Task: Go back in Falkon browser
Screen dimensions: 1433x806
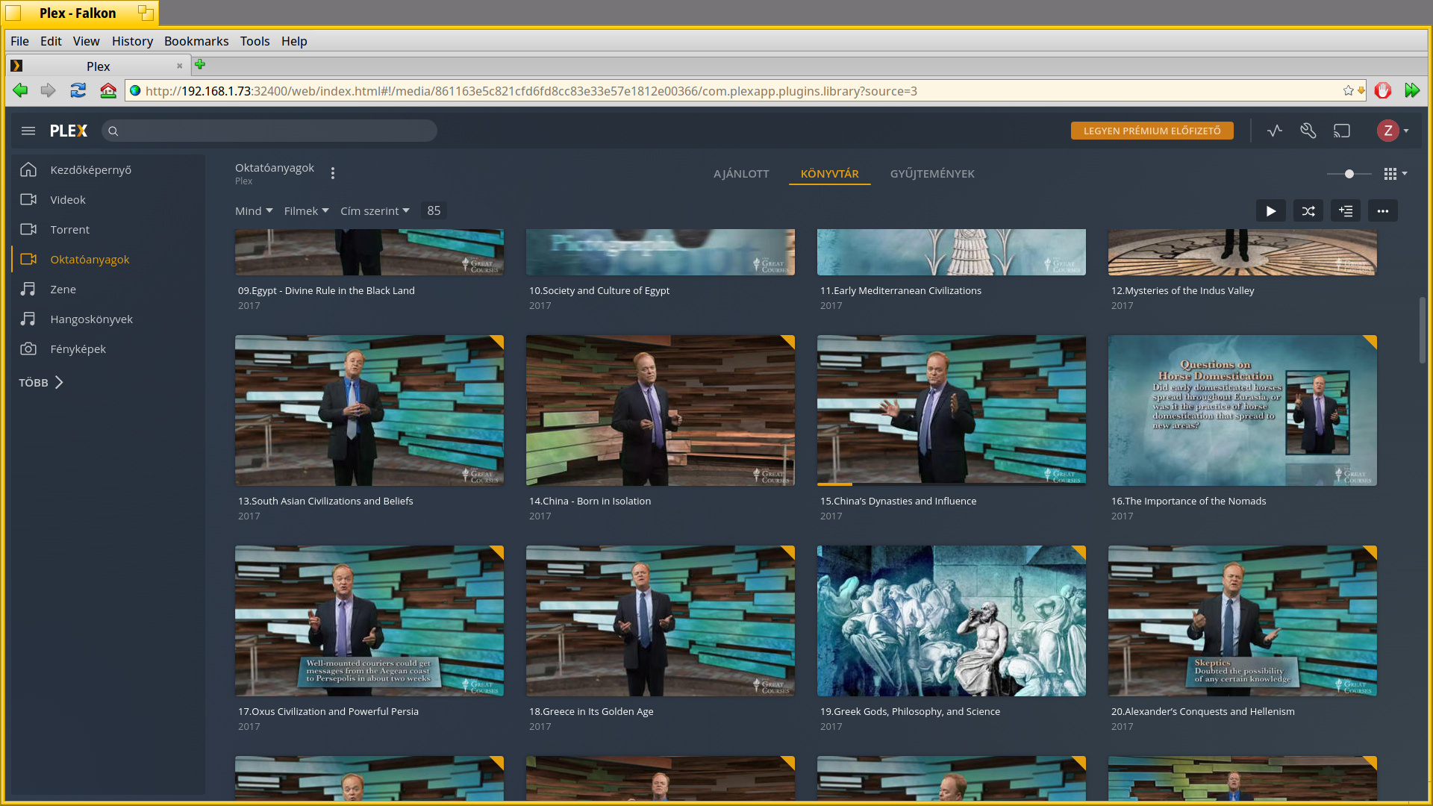Action: pyautogui.click(x=20, y=90)
